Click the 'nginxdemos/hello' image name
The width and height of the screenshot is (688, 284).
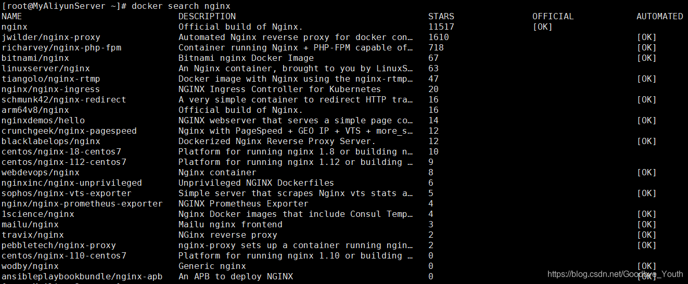click(43, 120)
